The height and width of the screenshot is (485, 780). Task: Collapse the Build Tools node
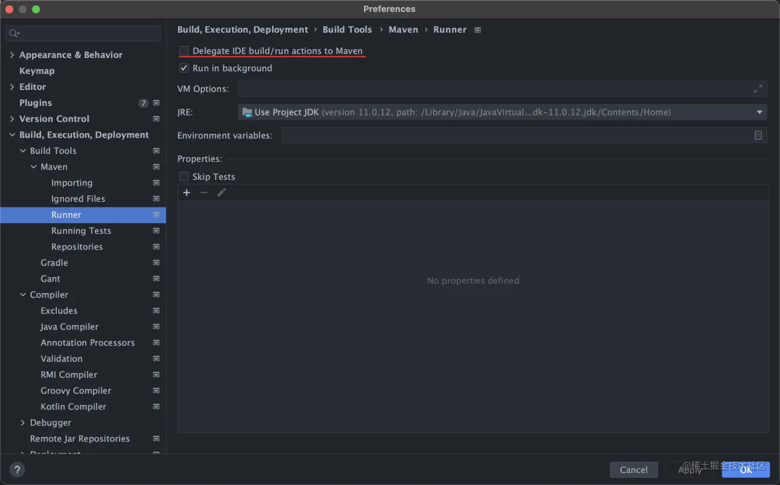tap(23, 151)
